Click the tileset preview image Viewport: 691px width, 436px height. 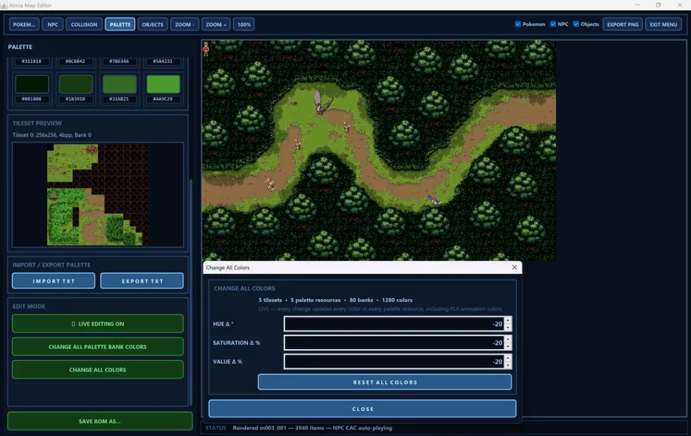[98, 195]
